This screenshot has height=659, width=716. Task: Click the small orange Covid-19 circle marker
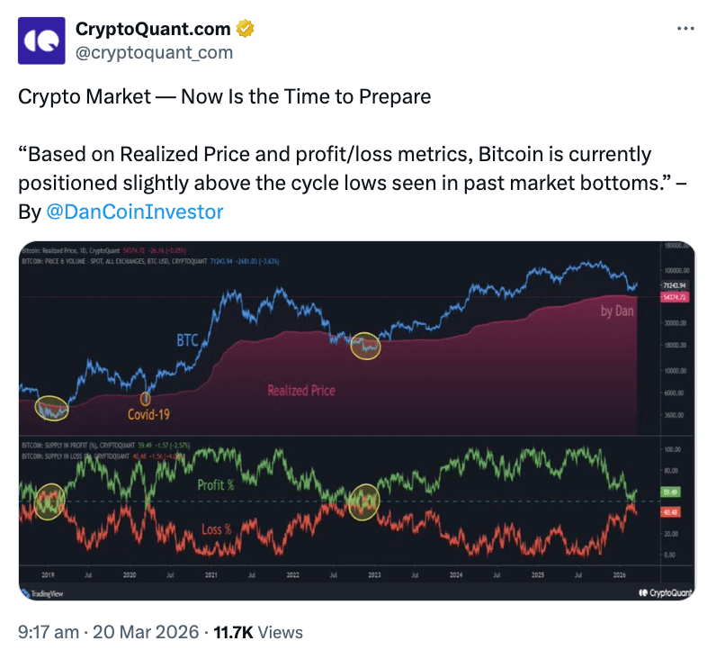coord(147,399)
